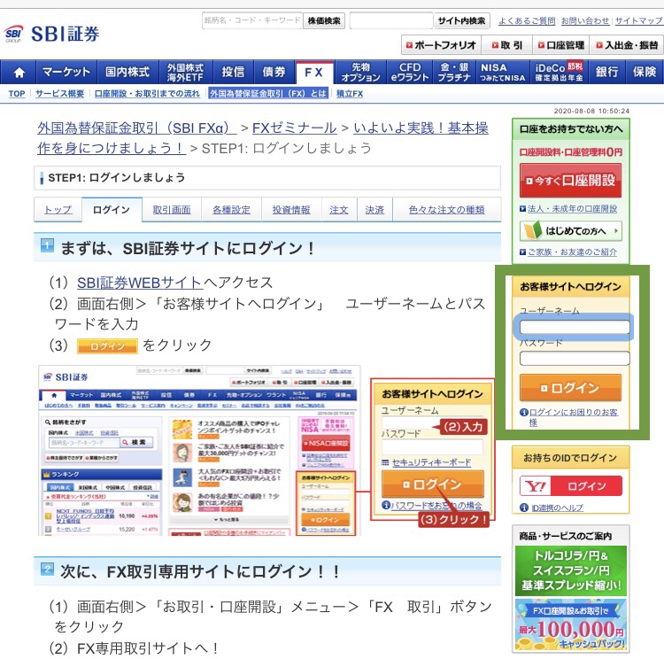This screenshot has height=659, width=664.
Task: Open 外国為替保証金取引(FX)とは sub-navigation item
Action: pos(268,94)
